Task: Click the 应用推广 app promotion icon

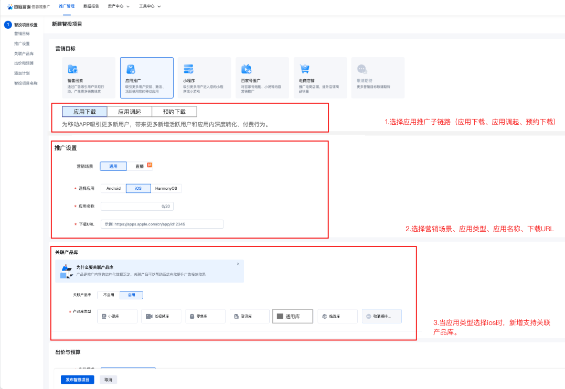Action: pyautogui.click(x=131, y=69)
